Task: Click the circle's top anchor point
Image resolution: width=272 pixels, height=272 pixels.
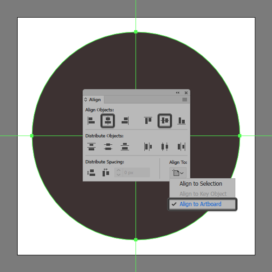Action: pyautogui.click(x=136, y=32)
